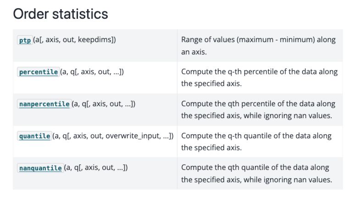
Task: Click 'an axis.' ending the ptp description
Action: click(194, 52)
